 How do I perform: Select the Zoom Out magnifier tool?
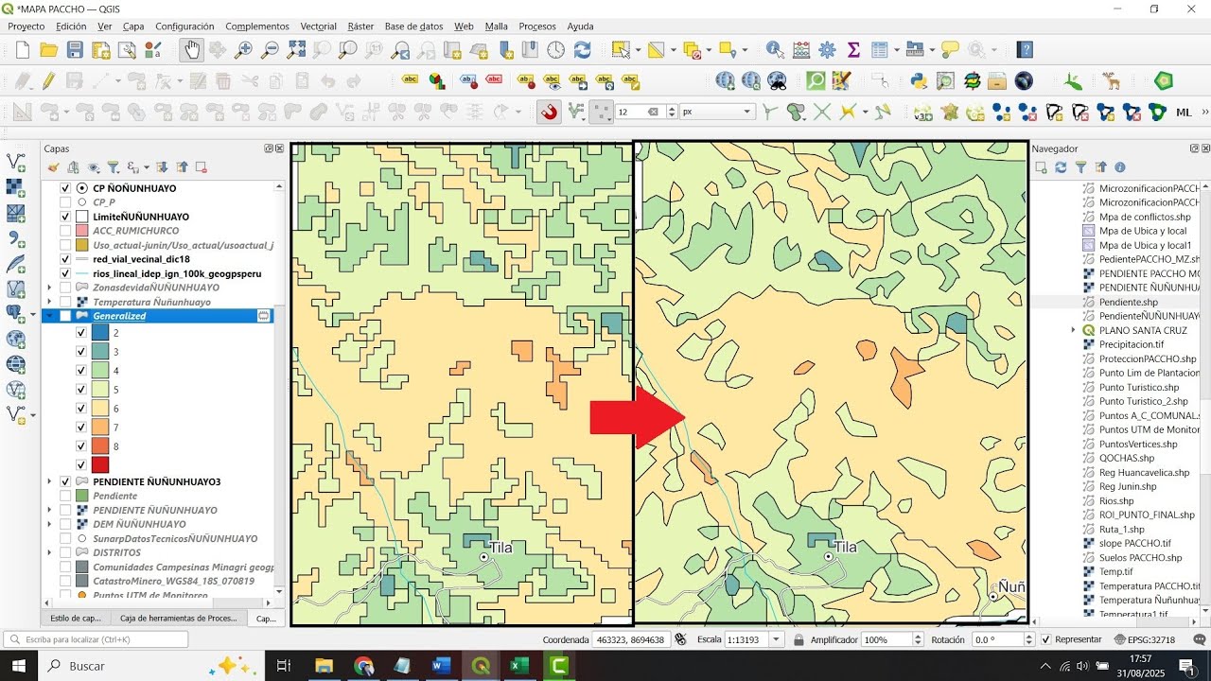271,50
